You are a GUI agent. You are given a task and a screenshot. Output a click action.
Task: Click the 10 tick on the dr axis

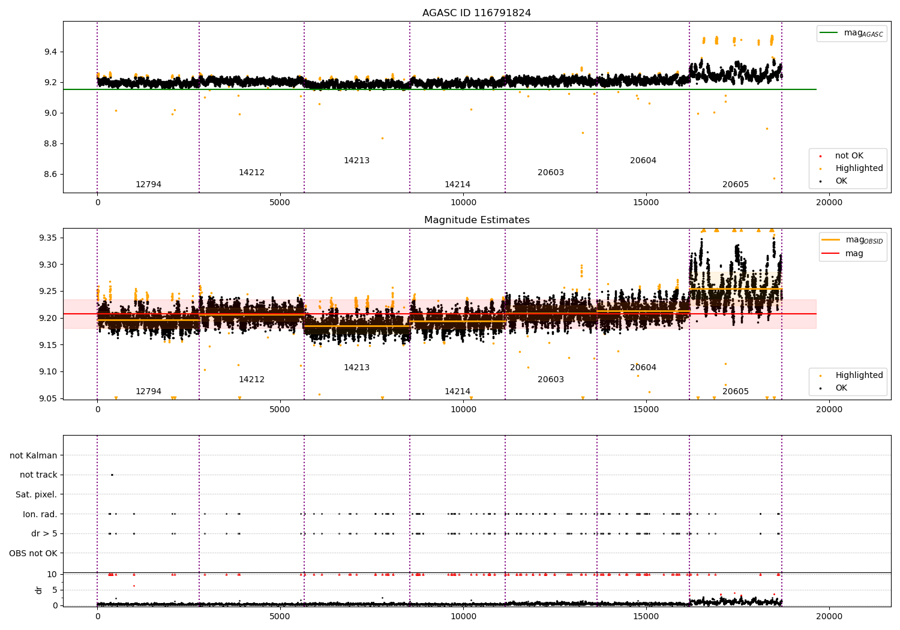pyautogui.click(x=52, y=575)
